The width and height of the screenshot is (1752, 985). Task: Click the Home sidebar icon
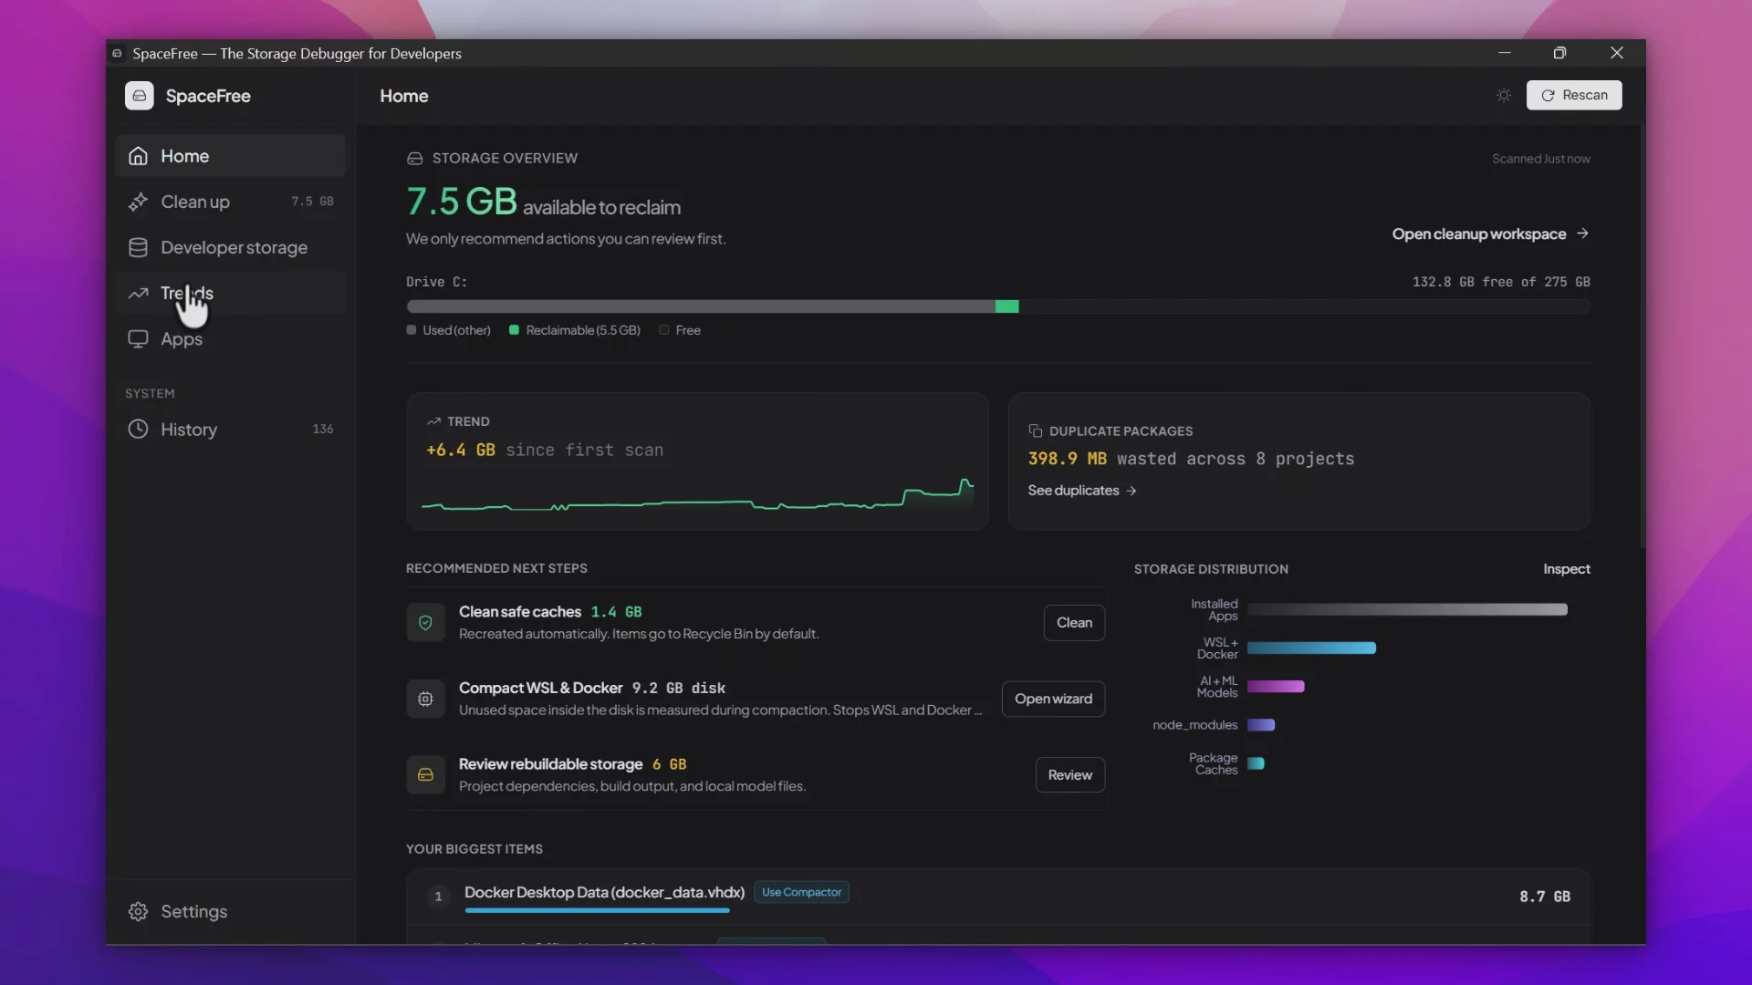138,156
